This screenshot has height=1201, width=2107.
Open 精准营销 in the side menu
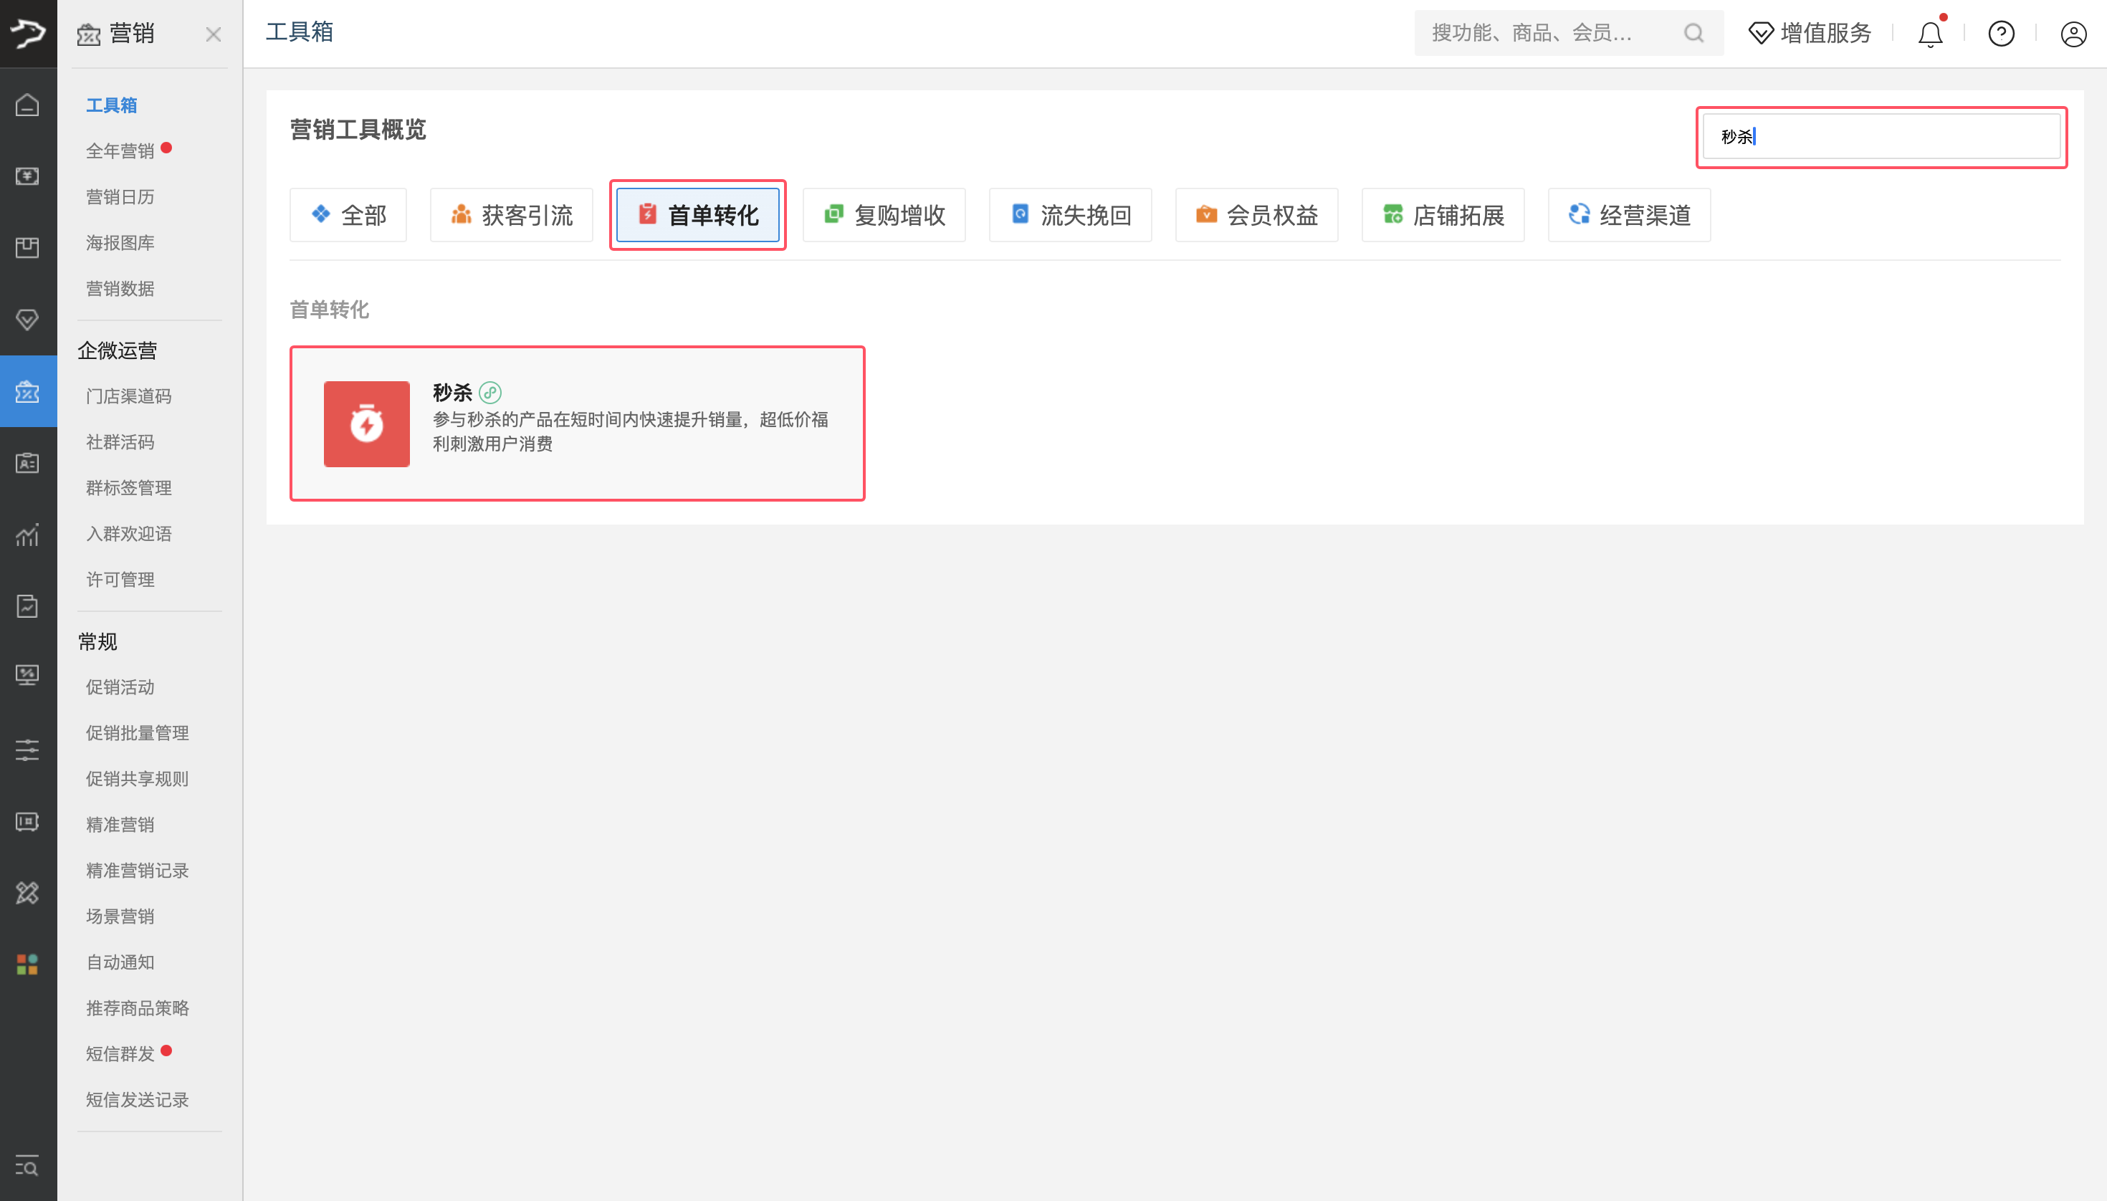click(120, 825)
